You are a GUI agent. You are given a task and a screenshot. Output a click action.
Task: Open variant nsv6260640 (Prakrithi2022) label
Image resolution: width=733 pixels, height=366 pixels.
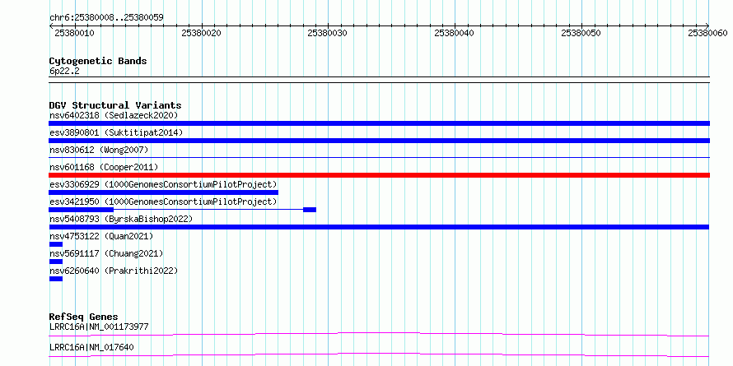tap(114, 271)
